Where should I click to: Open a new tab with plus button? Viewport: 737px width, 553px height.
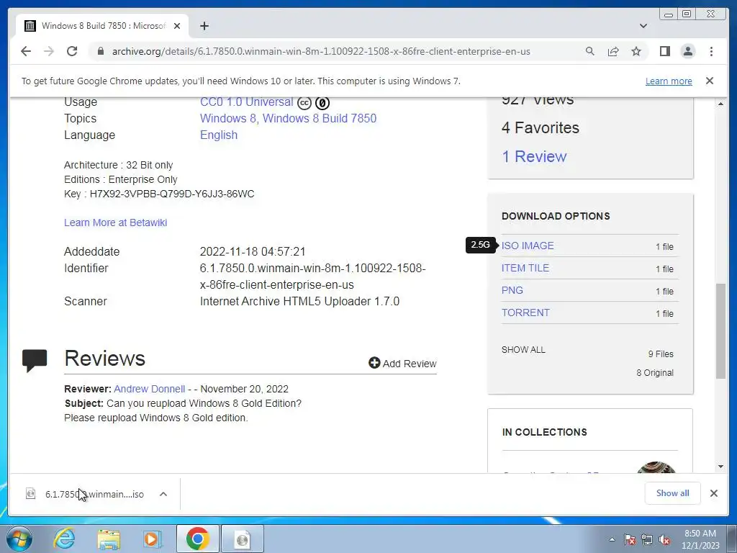[x=204, y=26]
